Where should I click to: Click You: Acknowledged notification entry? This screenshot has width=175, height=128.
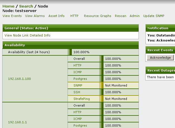[161, 40]
